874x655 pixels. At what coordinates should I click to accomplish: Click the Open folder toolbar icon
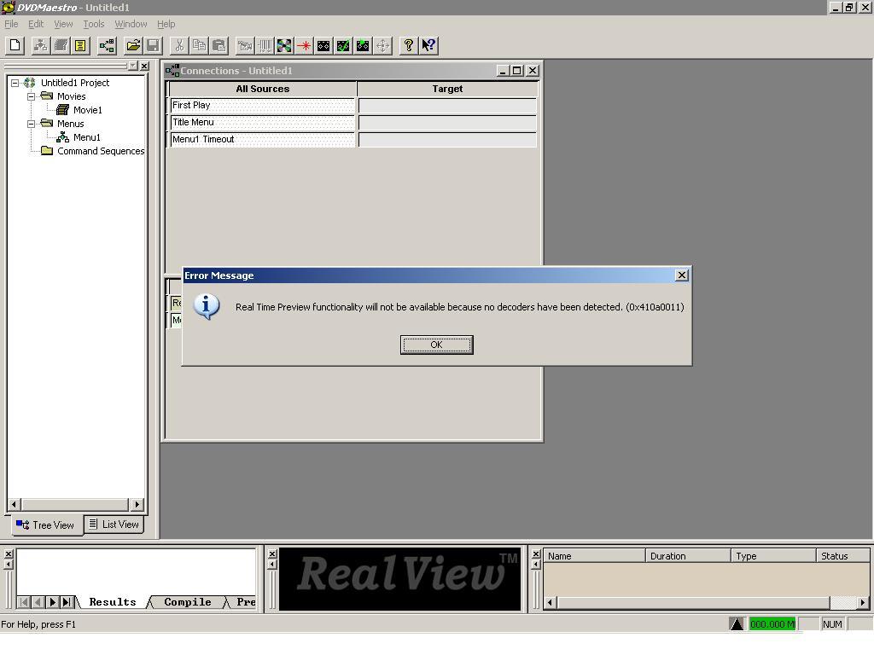[x=133, y=45]
